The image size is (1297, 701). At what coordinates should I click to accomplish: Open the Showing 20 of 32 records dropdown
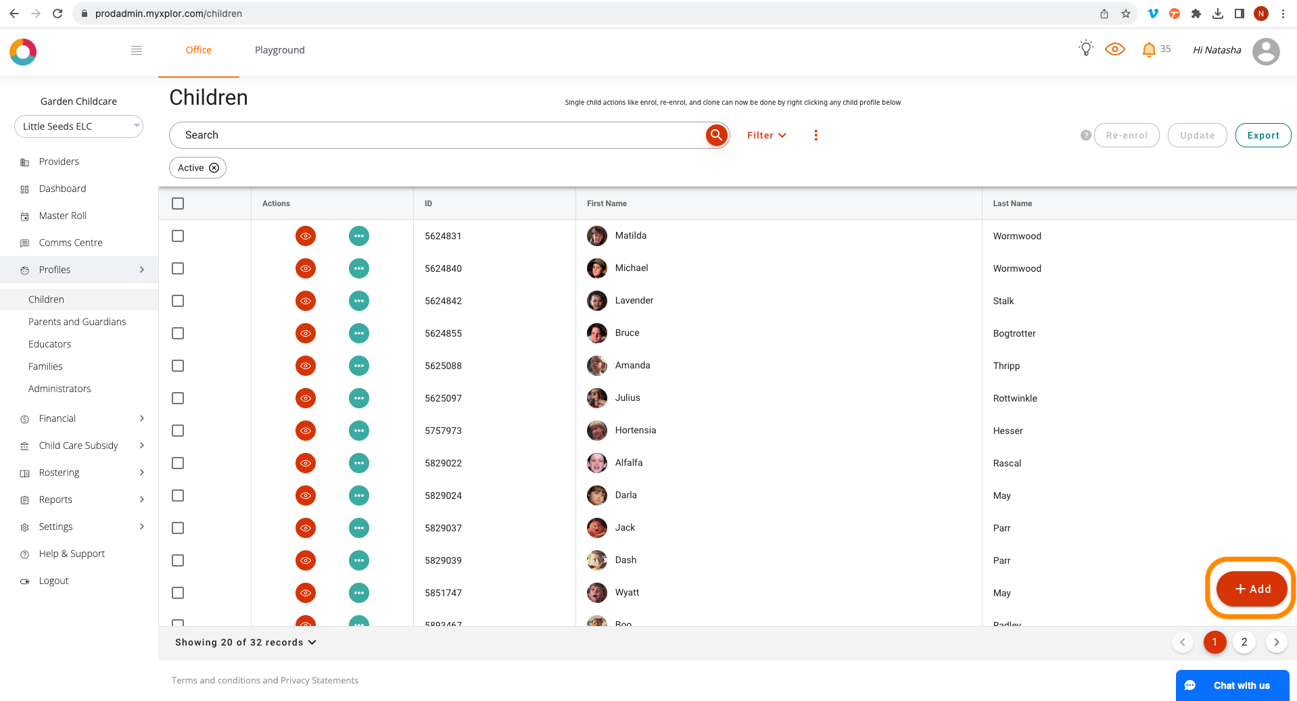(245, 642)
